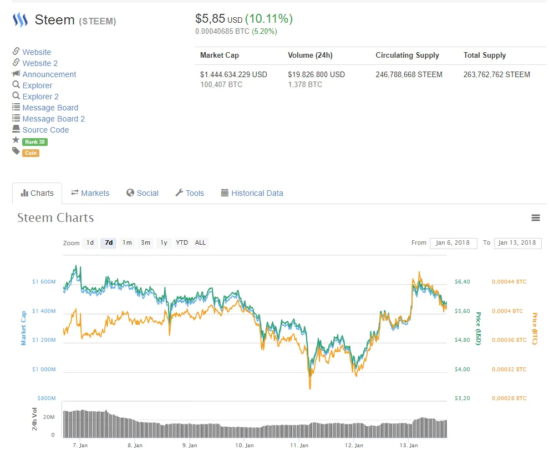This screenshot has width=549, height=450.
Task: Click the 1,378 BTC volume value
Action: coord(305,85)
